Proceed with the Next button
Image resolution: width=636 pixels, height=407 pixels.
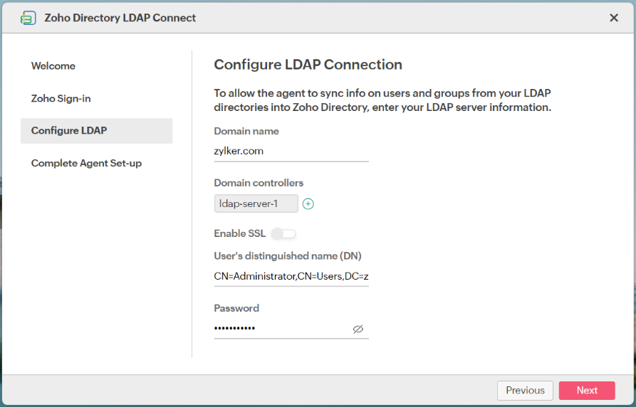tap(587, 390)
